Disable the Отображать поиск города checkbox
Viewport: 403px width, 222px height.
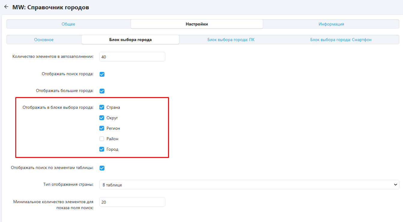point(102,74)
